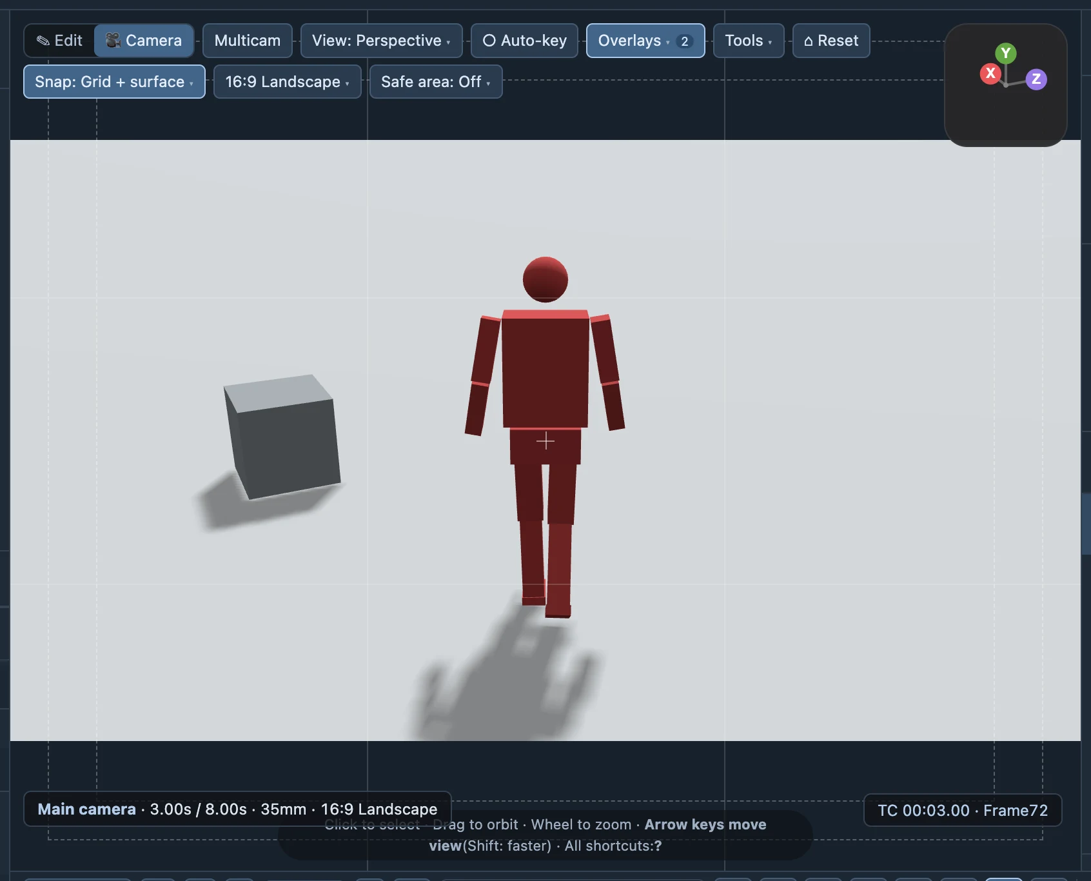The height and width of the screenshot is (881, 1091).
Task: Open the Overlays menu
Action: click(645, 41)
